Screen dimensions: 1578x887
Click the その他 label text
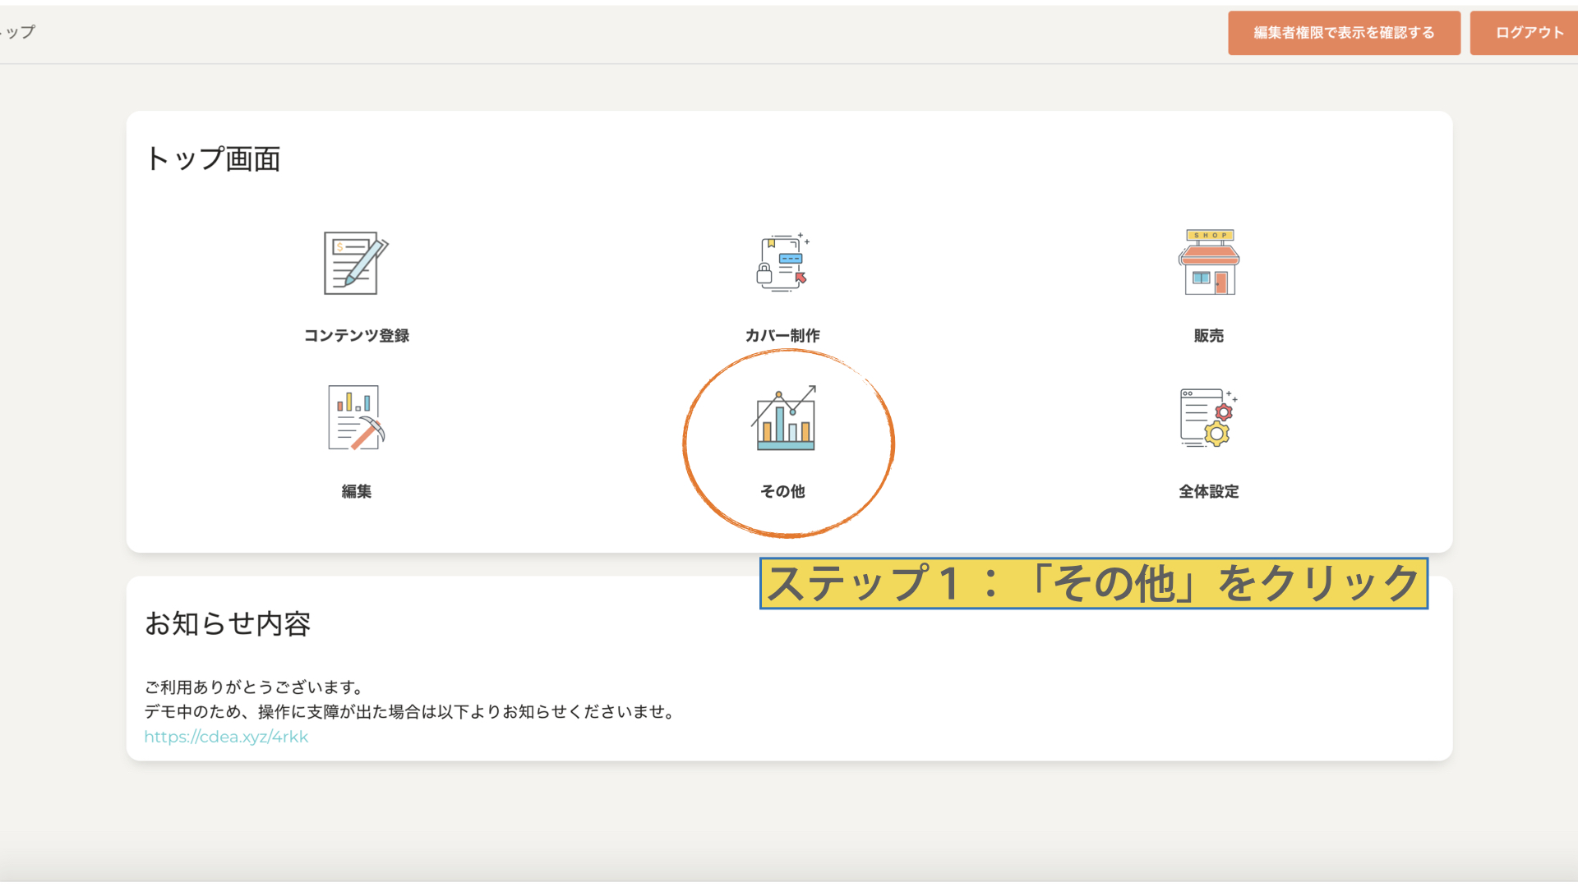point(782,491)
